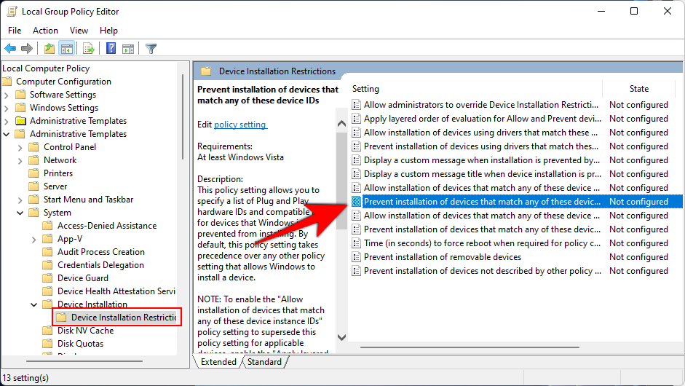Collapse the Device Installation tree node
Screen dimensions: 685x386
[34, 304]
